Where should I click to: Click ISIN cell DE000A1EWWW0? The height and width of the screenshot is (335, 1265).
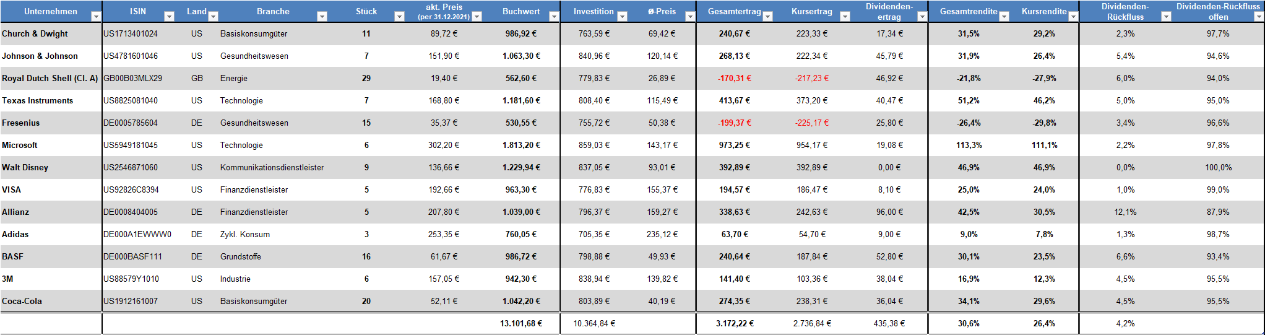click(x=137, y=234)
